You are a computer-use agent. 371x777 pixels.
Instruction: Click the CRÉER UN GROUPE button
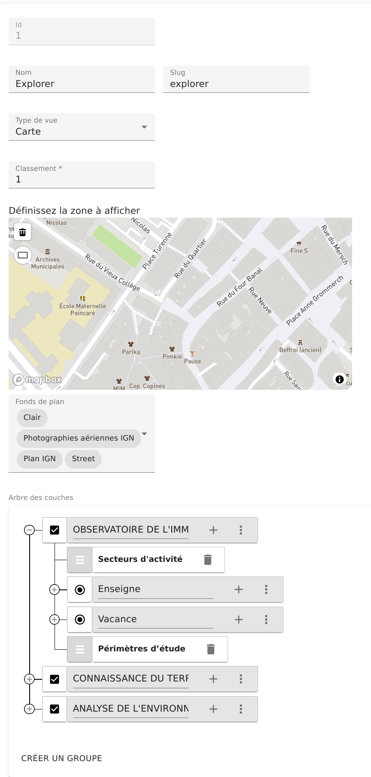(62, 758)
